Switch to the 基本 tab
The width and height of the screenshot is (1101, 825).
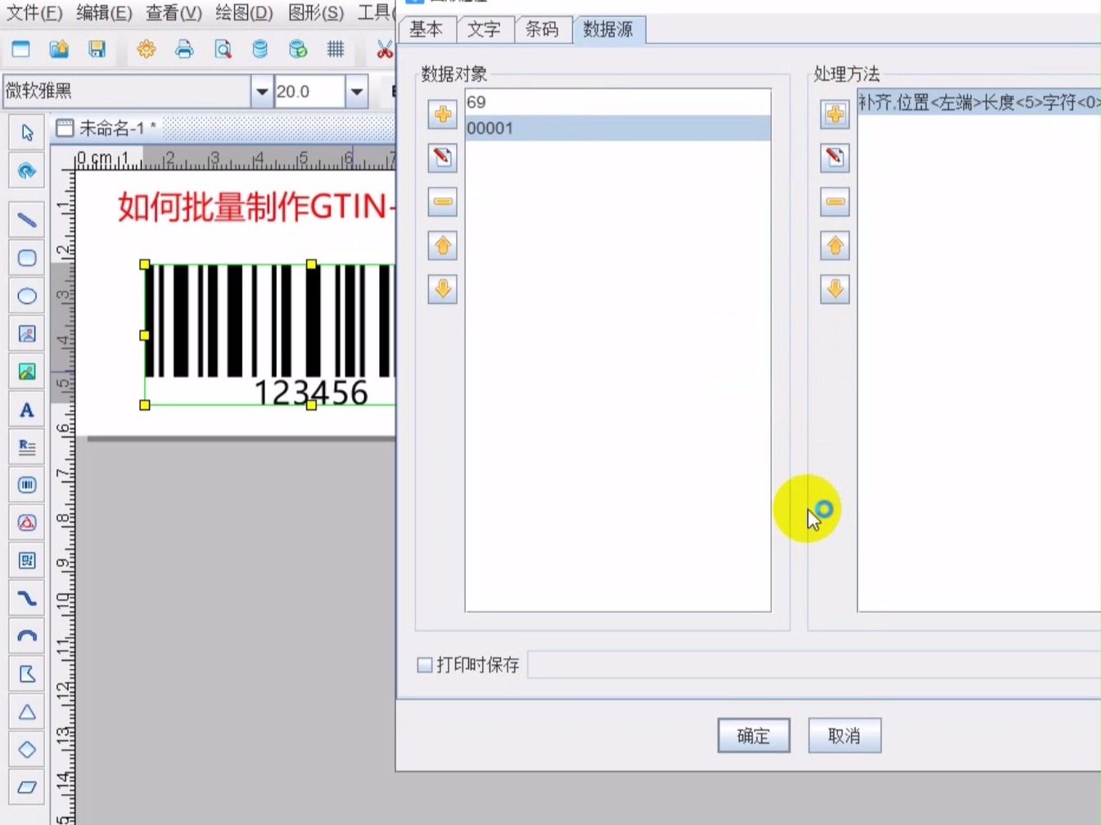(427, 29)
